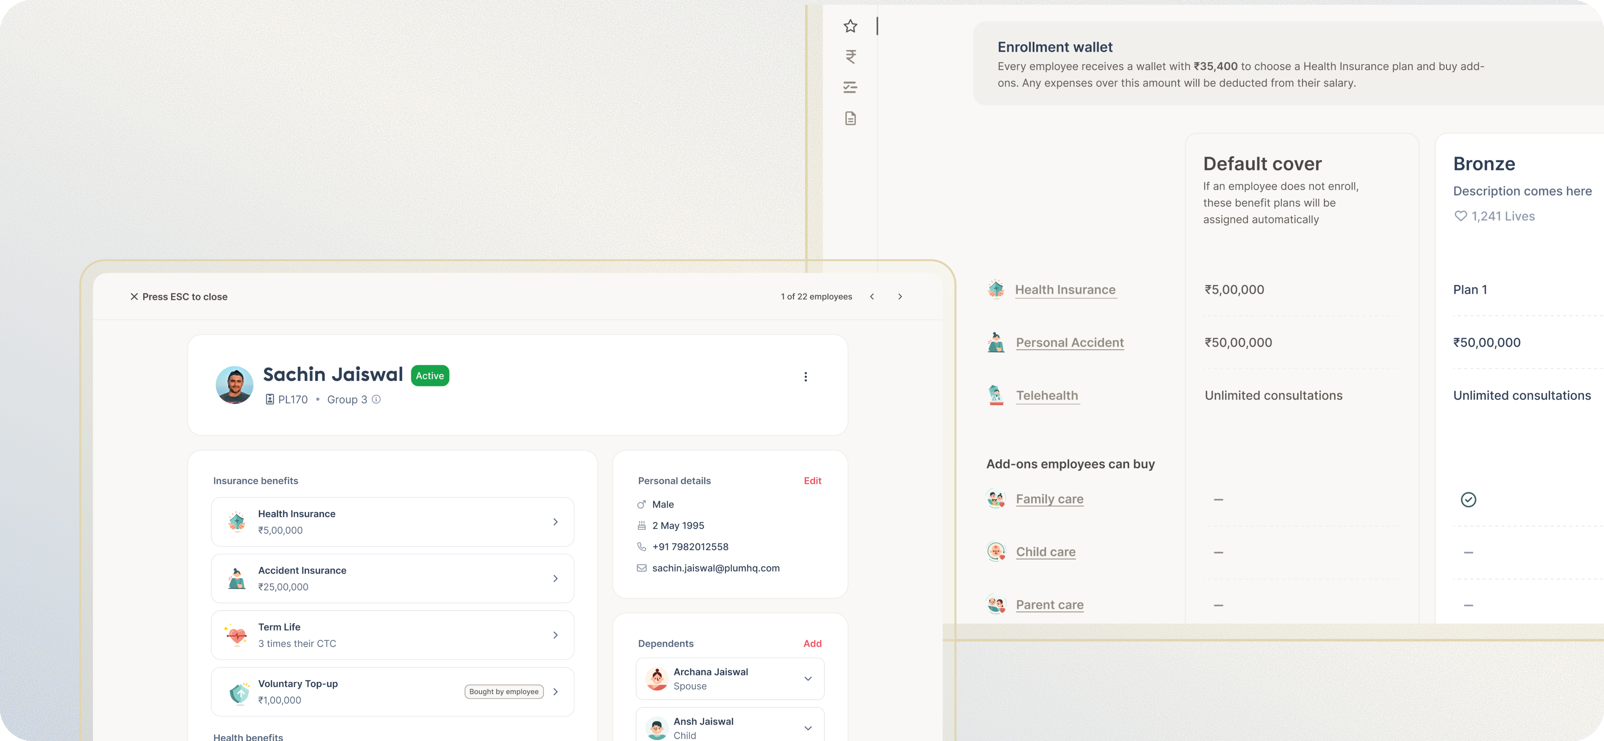Viewport: 1604px width, 741px height.
Task: Click Edit on Personal details
Action: pyautogui.click(x=812, y=480)
